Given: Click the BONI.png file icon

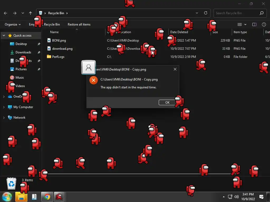Looking at the screenshot, I should [49, 40].
